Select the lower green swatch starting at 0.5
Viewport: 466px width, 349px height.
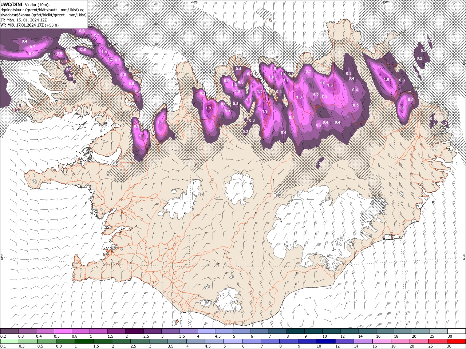coord(47,341)
